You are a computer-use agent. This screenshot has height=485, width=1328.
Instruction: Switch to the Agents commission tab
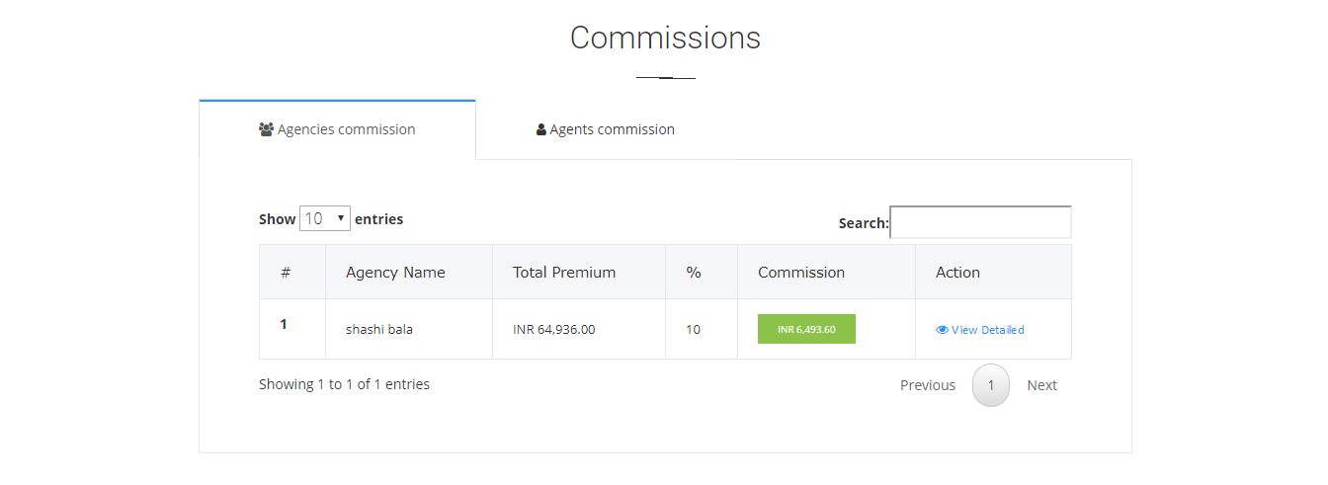coord(606,129)
